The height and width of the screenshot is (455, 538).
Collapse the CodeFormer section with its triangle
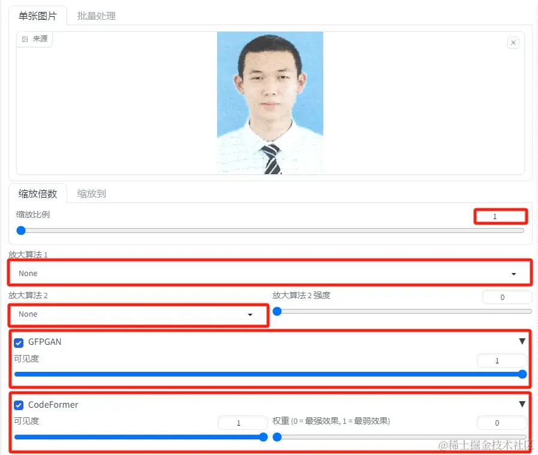click(523, 404)
